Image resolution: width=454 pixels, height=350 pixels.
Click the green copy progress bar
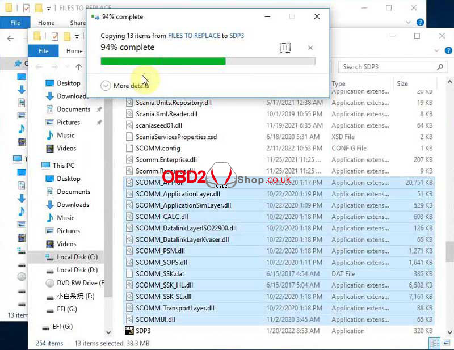tap(208, 61)
